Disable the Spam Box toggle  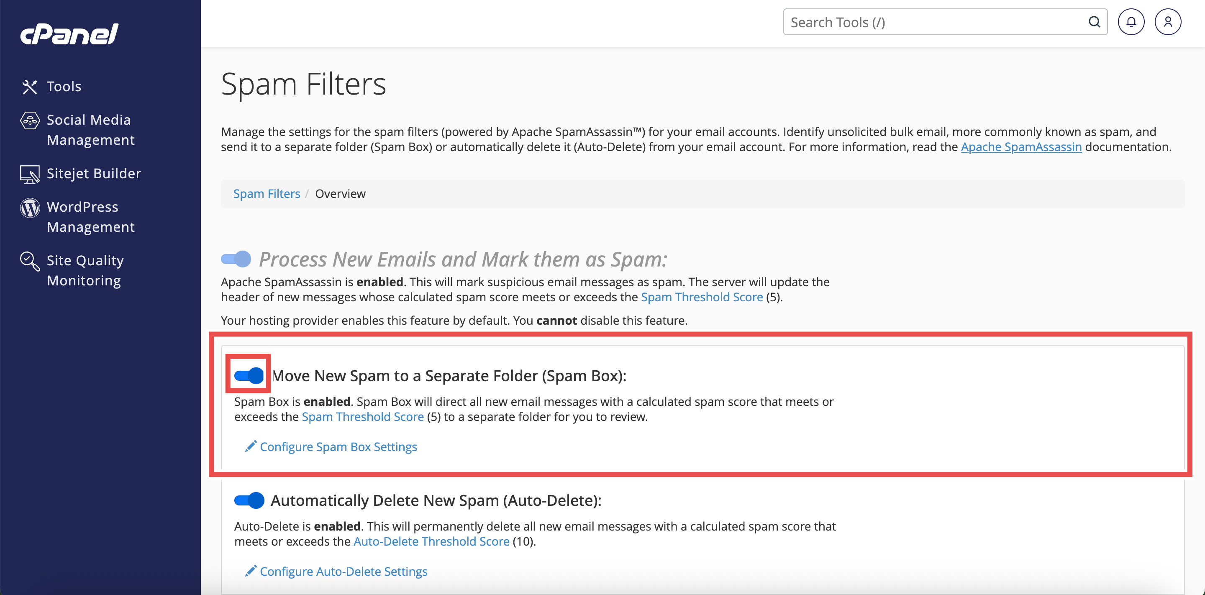pos(249,375)
